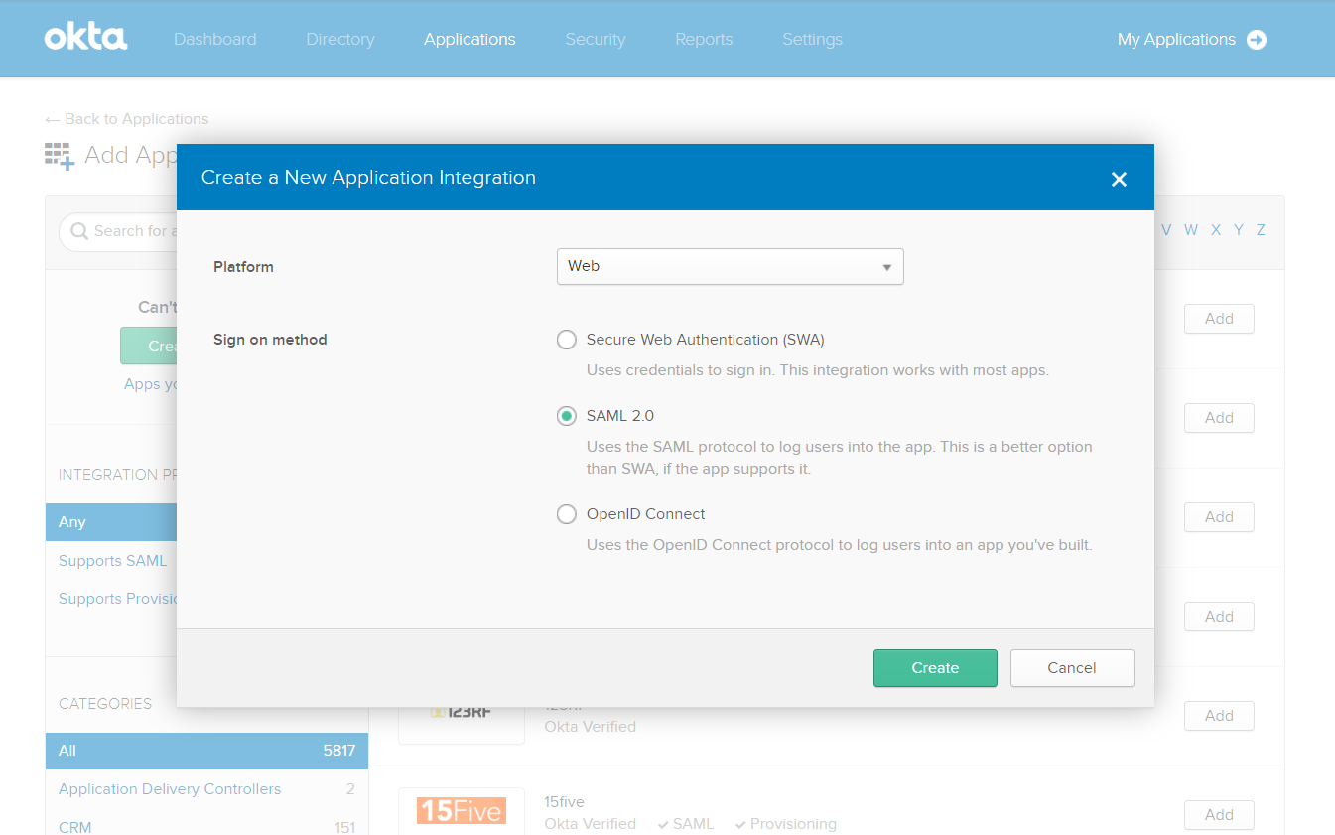Add the 15five application
Screen dimensions: 1335x835
point(1219,815)
